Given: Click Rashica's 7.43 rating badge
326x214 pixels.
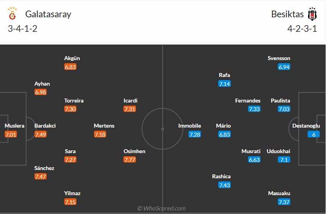Looking at the screenshot, I should [225, 185].
